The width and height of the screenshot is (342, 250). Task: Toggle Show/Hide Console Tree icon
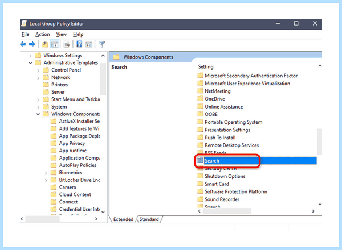click(x=55, y=44)
